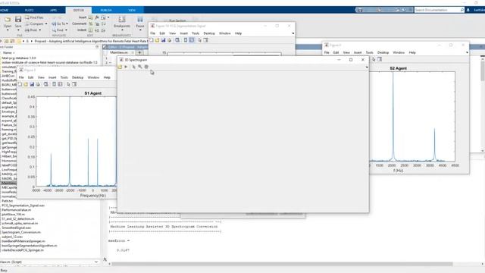
Task: Select Spectrogram_Conversion.m in file list
Action: pos(21,232)
